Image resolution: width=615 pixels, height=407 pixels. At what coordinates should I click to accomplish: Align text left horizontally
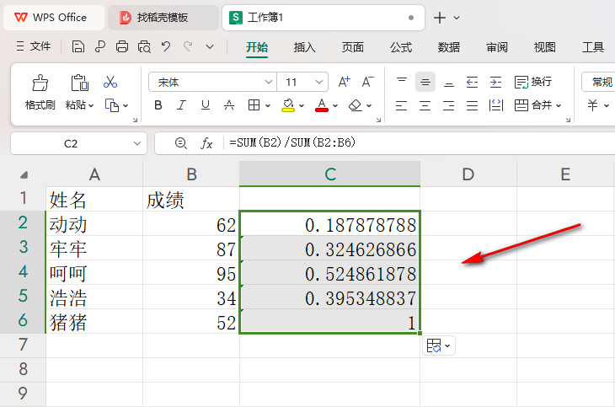point(401,105)
